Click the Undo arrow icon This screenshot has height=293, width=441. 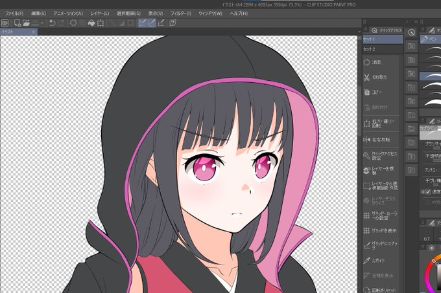coord(52,23)
